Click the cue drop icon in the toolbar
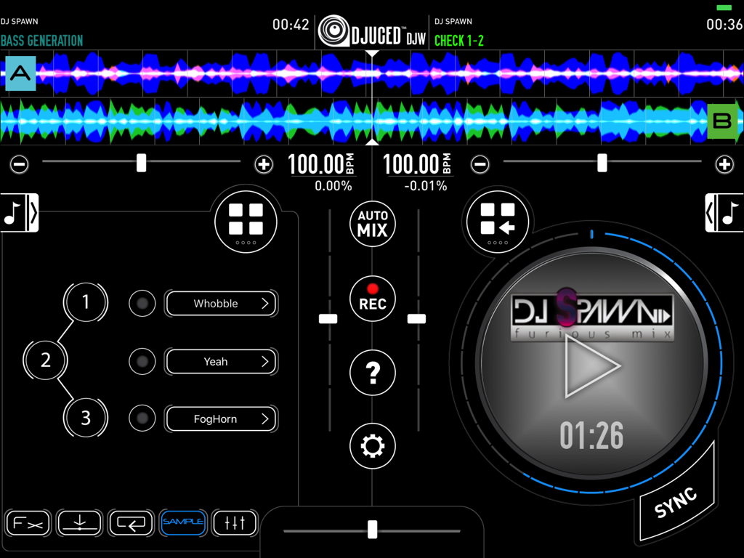Screen dimensions: 744x558 click(79, 522)
